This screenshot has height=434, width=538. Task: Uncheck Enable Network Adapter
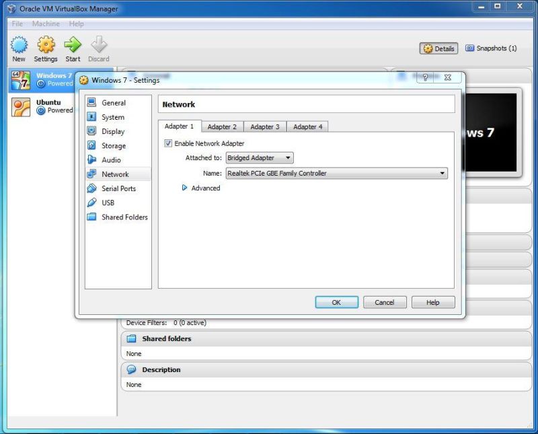(167, 143)
